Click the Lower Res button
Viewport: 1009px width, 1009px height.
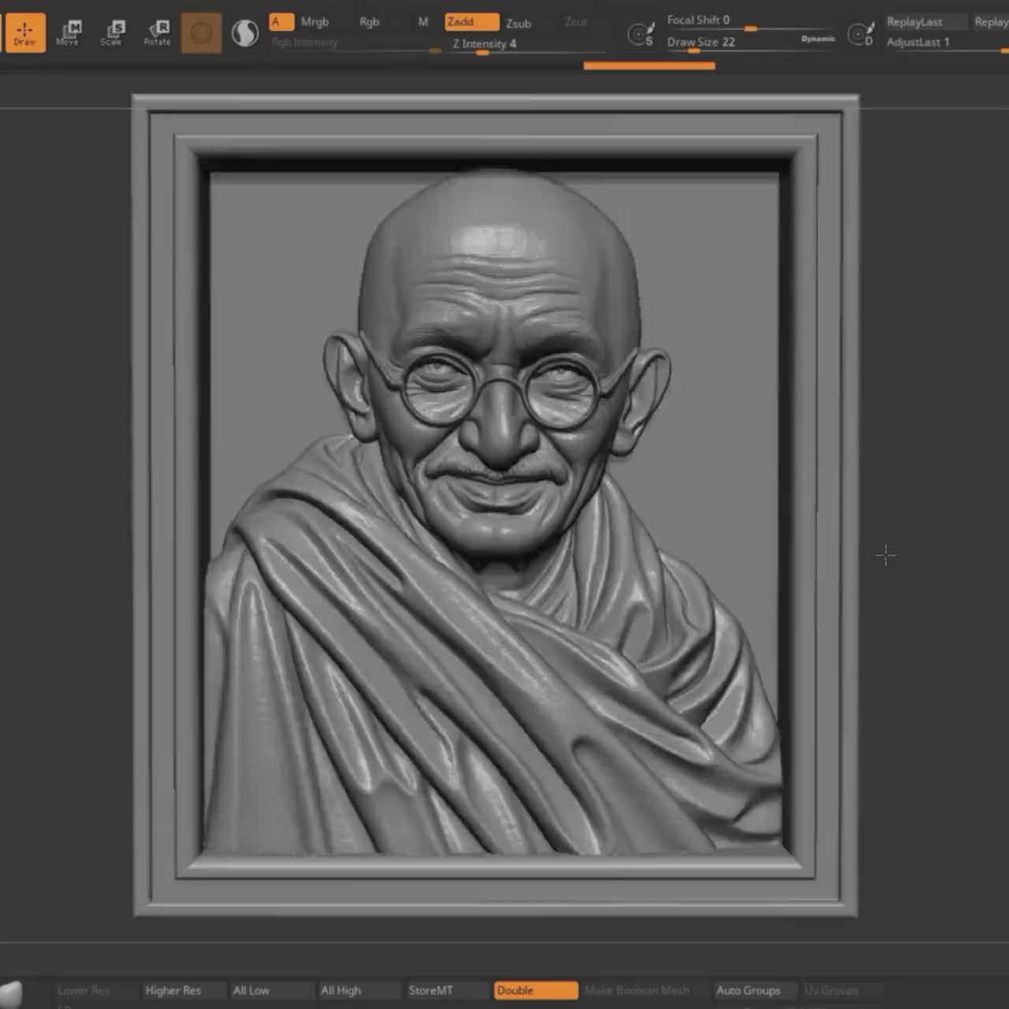[96, 990]
